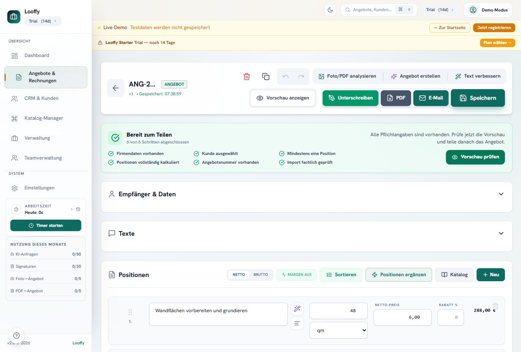
Task: Click the Netto-Preis field showing 6,00
Action: 403,317
